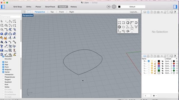Switch to the Top viewport tab

[52, 12]
